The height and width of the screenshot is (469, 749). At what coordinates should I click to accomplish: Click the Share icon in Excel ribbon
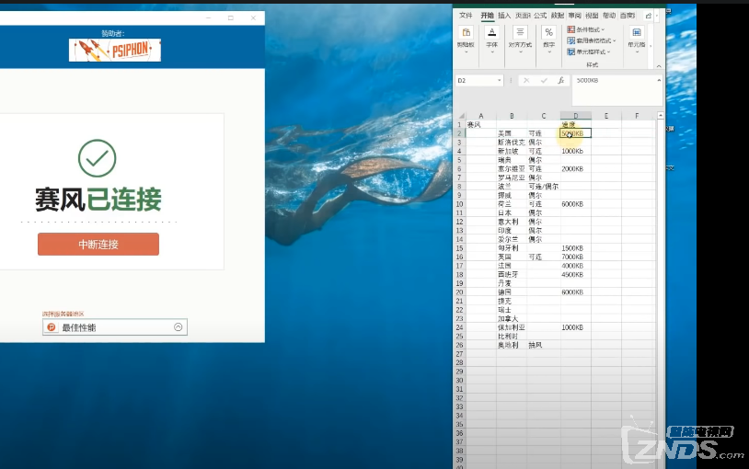click(648, 16)
